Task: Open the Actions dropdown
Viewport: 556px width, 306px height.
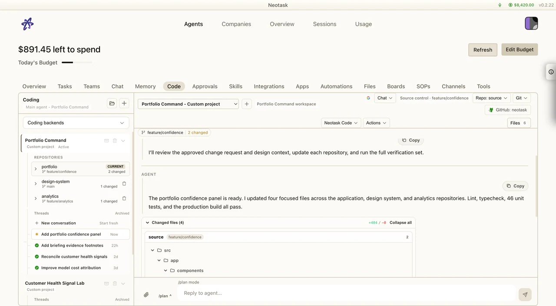Action: coord(376,123)
